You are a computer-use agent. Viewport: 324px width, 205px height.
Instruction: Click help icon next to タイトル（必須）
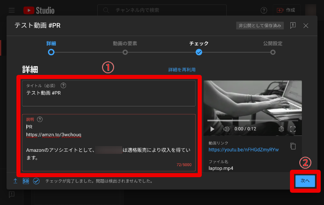point(63,86)
